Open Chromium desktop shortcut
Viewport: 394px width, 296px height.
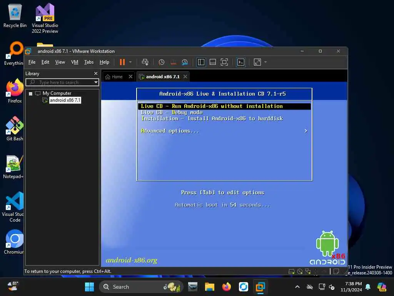tap(14, 242)
